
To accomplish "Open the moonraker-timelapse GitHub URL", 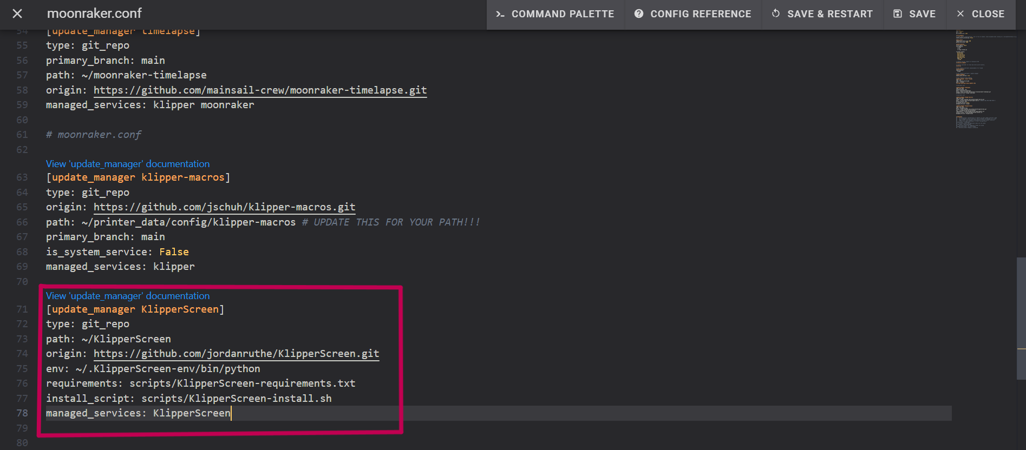I will point(260,90).
